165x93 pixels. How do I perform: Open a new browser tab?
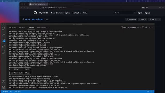49,4
